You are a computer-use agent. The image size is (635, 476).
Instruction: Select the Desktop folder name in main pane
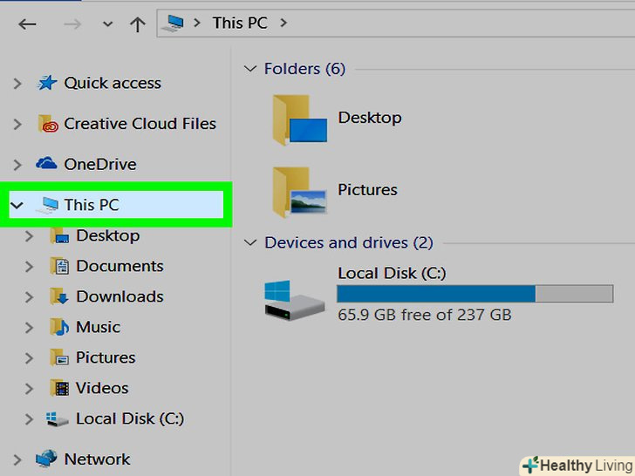pyautogui.click(x=370, y=118)
